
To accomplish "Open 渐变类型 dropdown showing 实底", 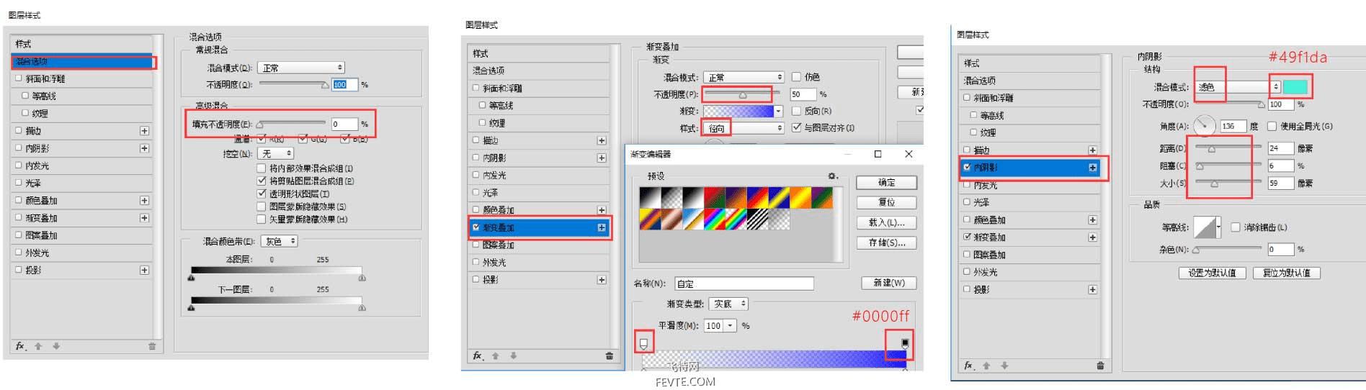I will (729, 304).
